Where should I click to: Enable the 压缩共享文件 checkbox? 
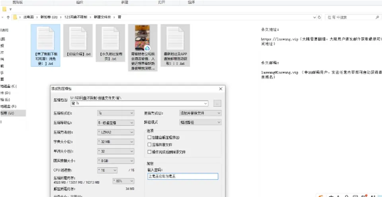coord(150,144)
